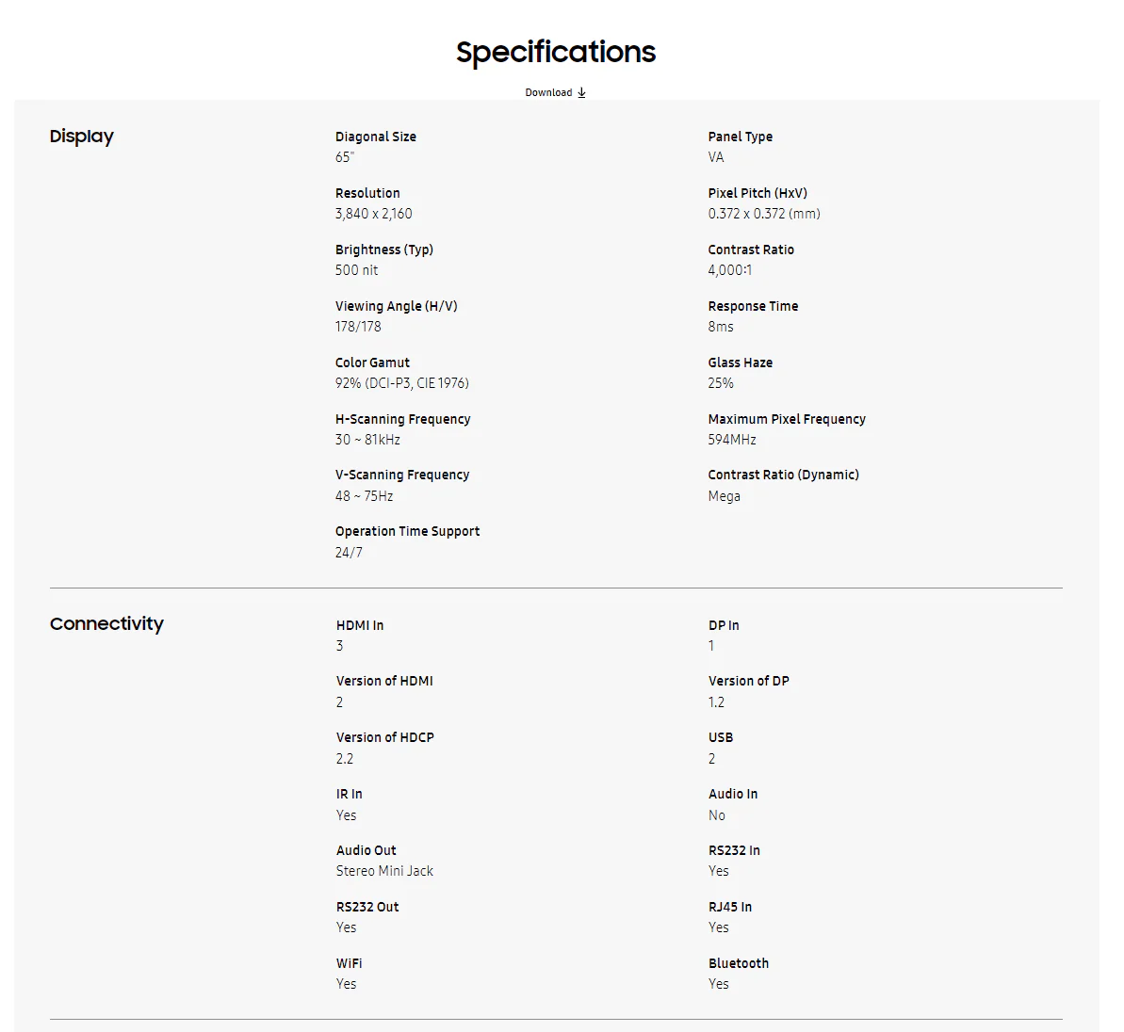Screen dimensions: 1124x1032
Task: Click the Color Gamut label
Action: (373, 363)
